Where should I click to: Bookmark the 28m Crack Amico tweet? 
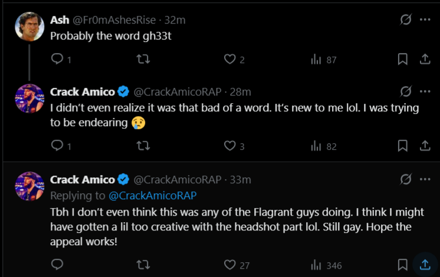[x=403, y=146]
